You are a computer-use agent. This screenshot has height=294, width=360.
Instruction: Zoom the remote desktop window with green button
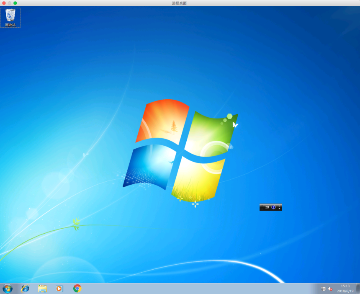[15, 3]
